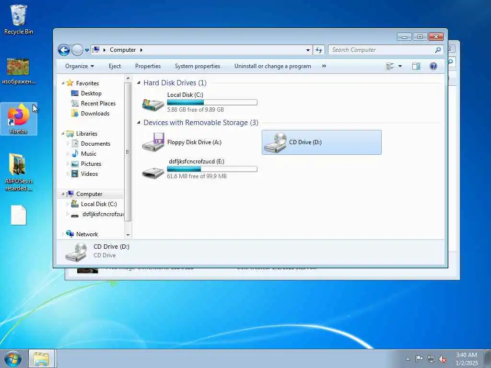Select Local Disk (C:) in navigation tree
The height and width of the screenshot is (368, 491).
pos(99,204)
